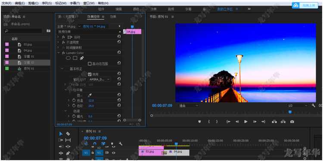Open the 文件(F) menu
Screen dimensions: 323x161
(x=7, y=3)
